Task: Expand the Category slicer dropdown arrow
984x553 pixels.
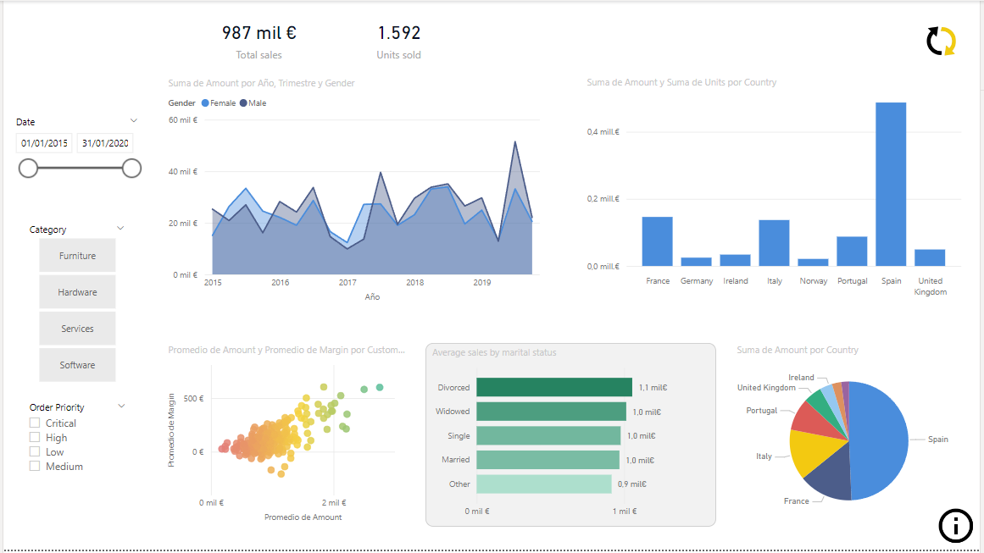Action: [120, 229]
